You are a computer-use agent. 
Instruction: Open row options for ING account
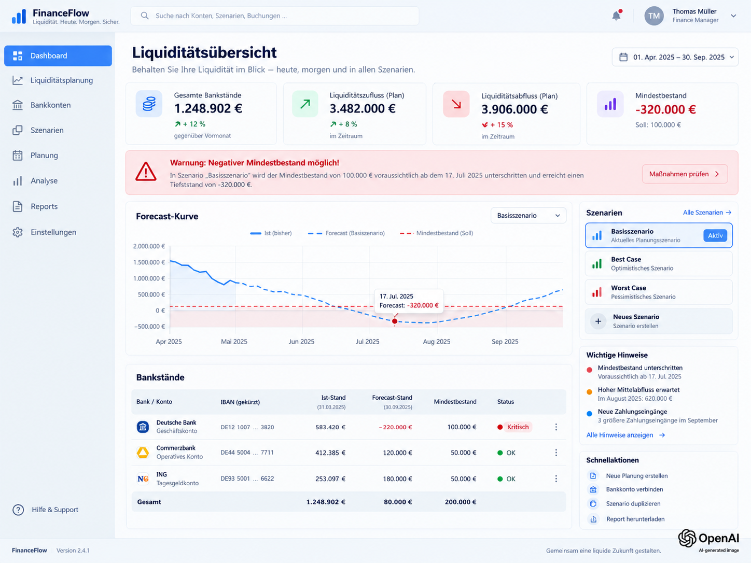point(556,479)
